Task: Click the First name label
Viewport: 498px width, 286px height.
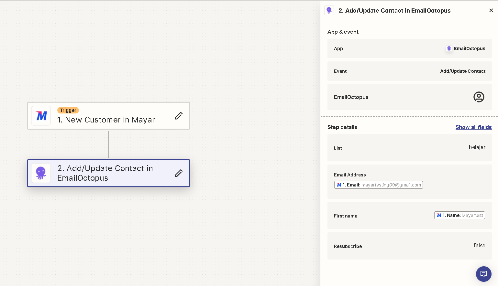Action: point(346,216)
